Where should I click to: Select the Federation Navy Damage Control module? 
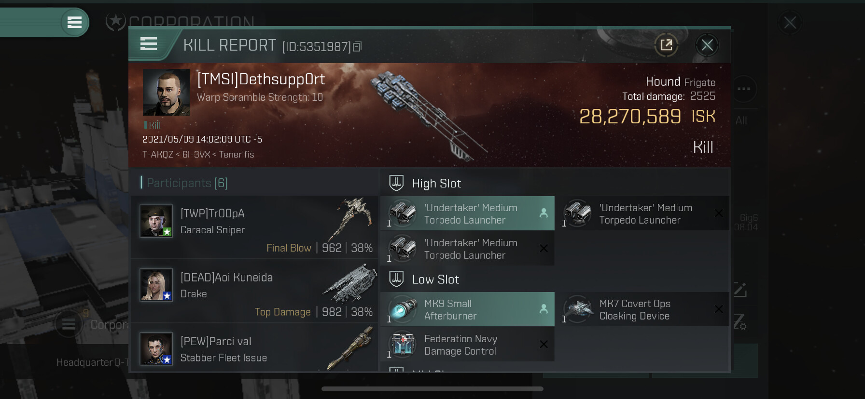tap(467, 345)
